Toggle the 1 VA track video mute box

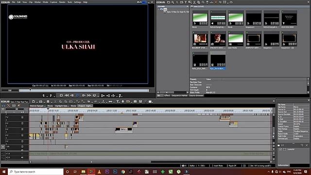point(22,147)
